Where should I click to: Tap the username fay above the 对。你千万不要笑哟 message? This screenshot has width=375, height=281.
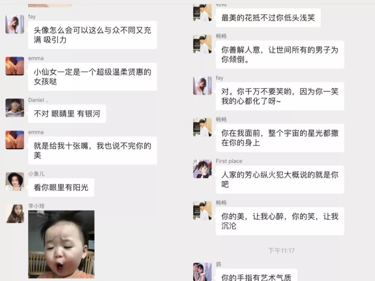pyautogui.click(x=219, y=78)
